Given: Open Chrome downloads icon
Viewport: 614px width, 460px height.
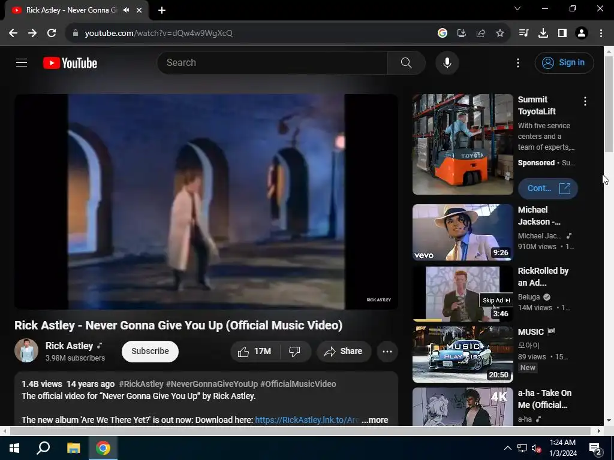Looking at the screenshot, I should pyautogui.click(x=543, y=34).
